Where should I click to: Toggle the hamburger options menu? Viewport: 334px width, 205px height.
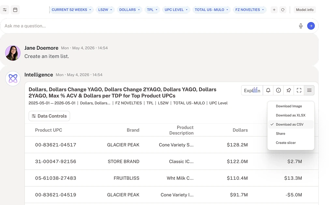tap(309, 90)
